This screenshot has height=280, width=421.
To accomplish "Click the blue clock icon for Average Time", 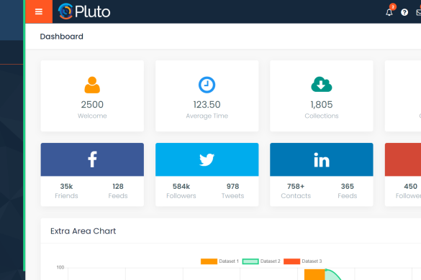I will tap(207, 85).
